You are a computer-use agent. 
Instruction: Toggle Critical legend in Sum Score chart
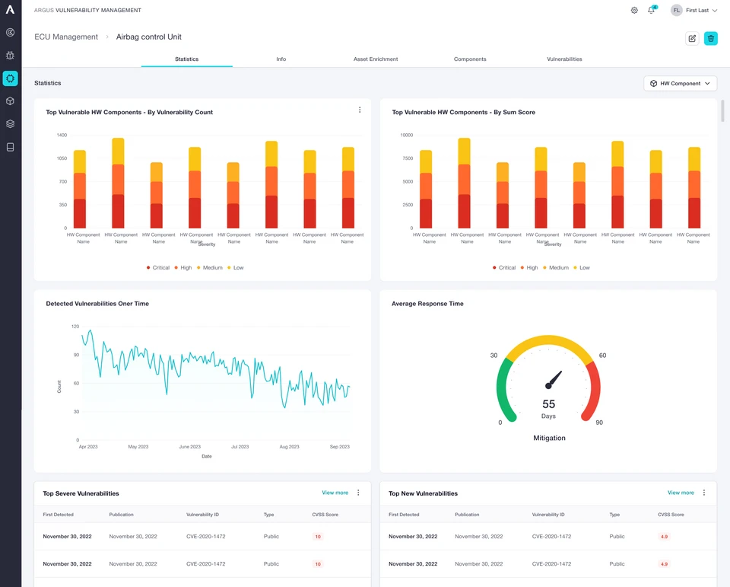coord(504,268)
